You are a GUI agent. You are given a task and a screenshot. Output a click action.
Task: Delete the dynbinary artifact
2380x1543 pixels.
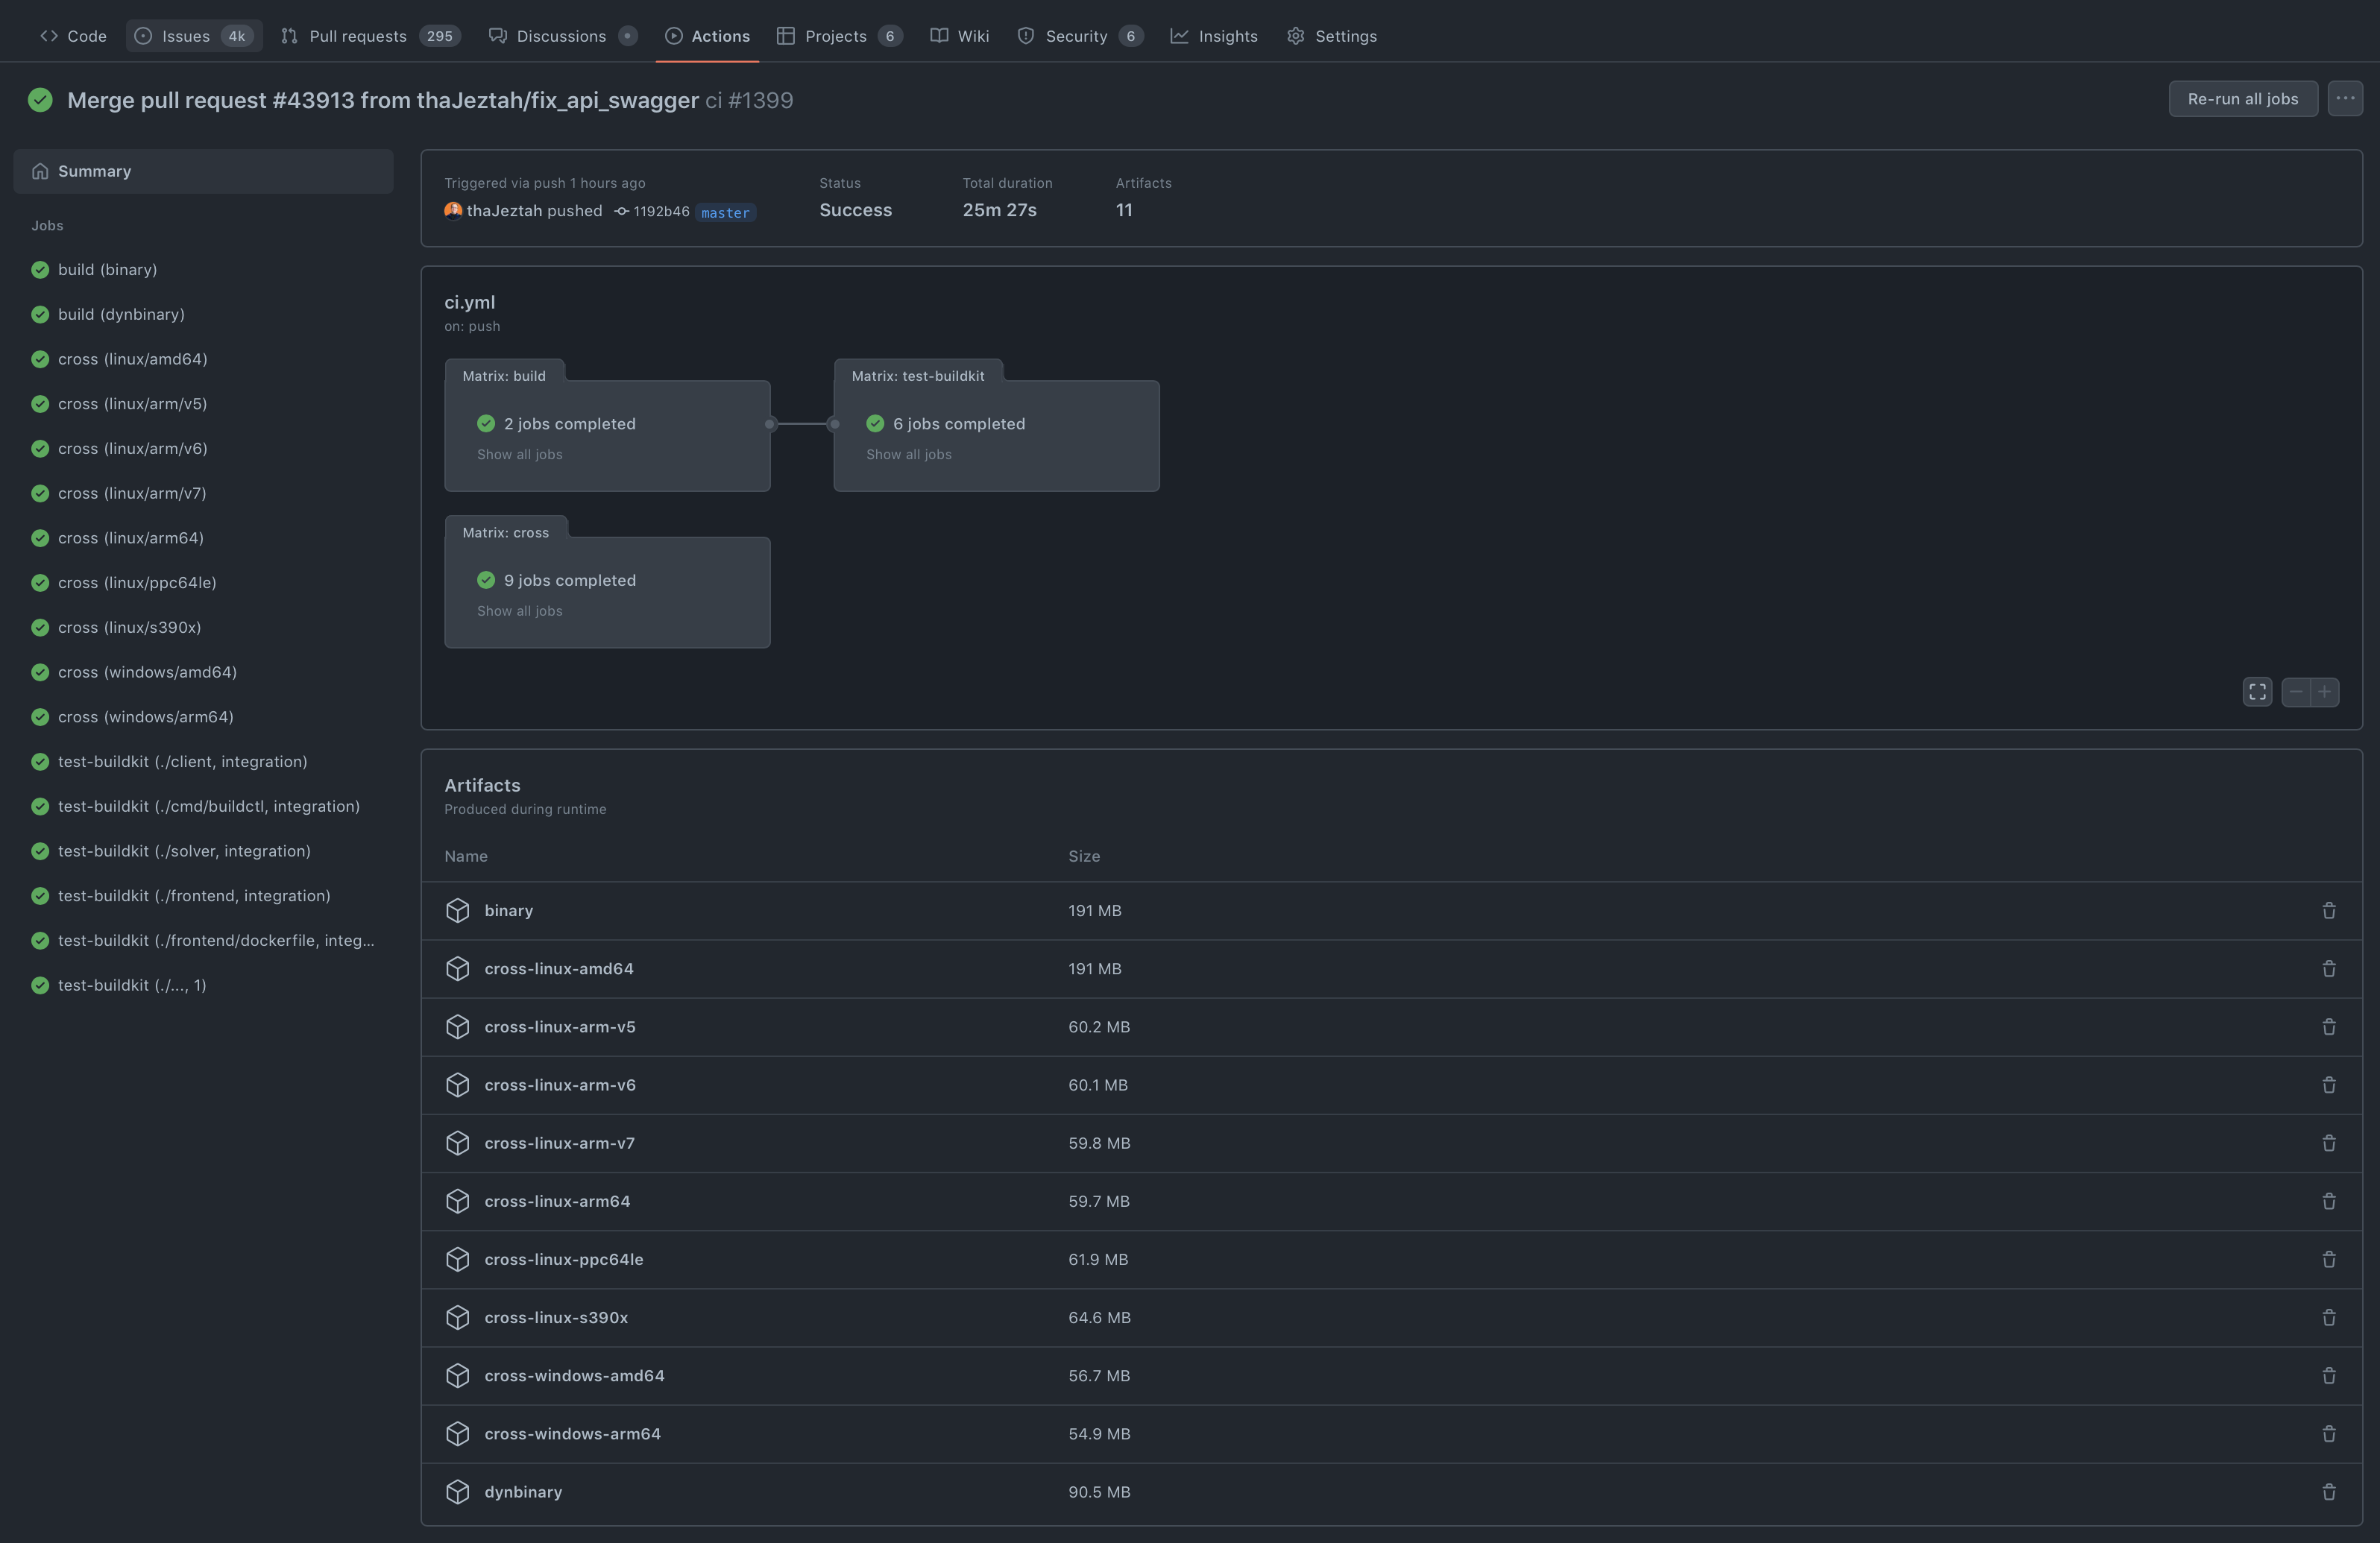pos(2330,1492)
